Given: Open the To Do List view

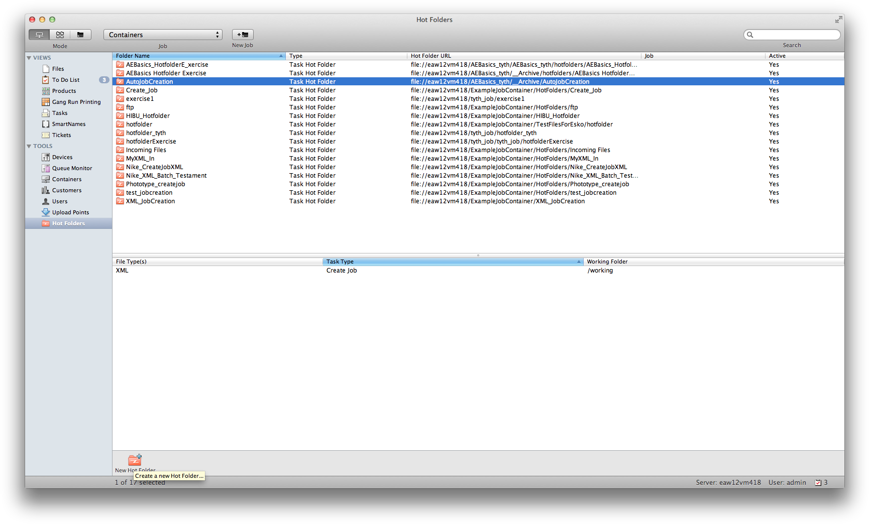Looking at the screenshot, I should (x=65, y=80).
